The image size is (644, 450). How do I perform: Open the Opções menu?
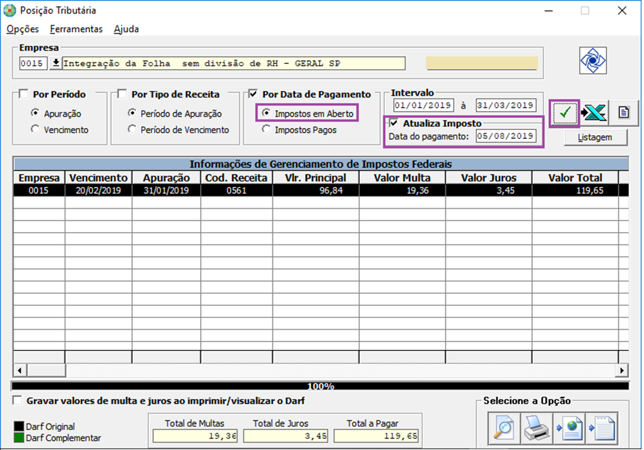pos(23,29)
